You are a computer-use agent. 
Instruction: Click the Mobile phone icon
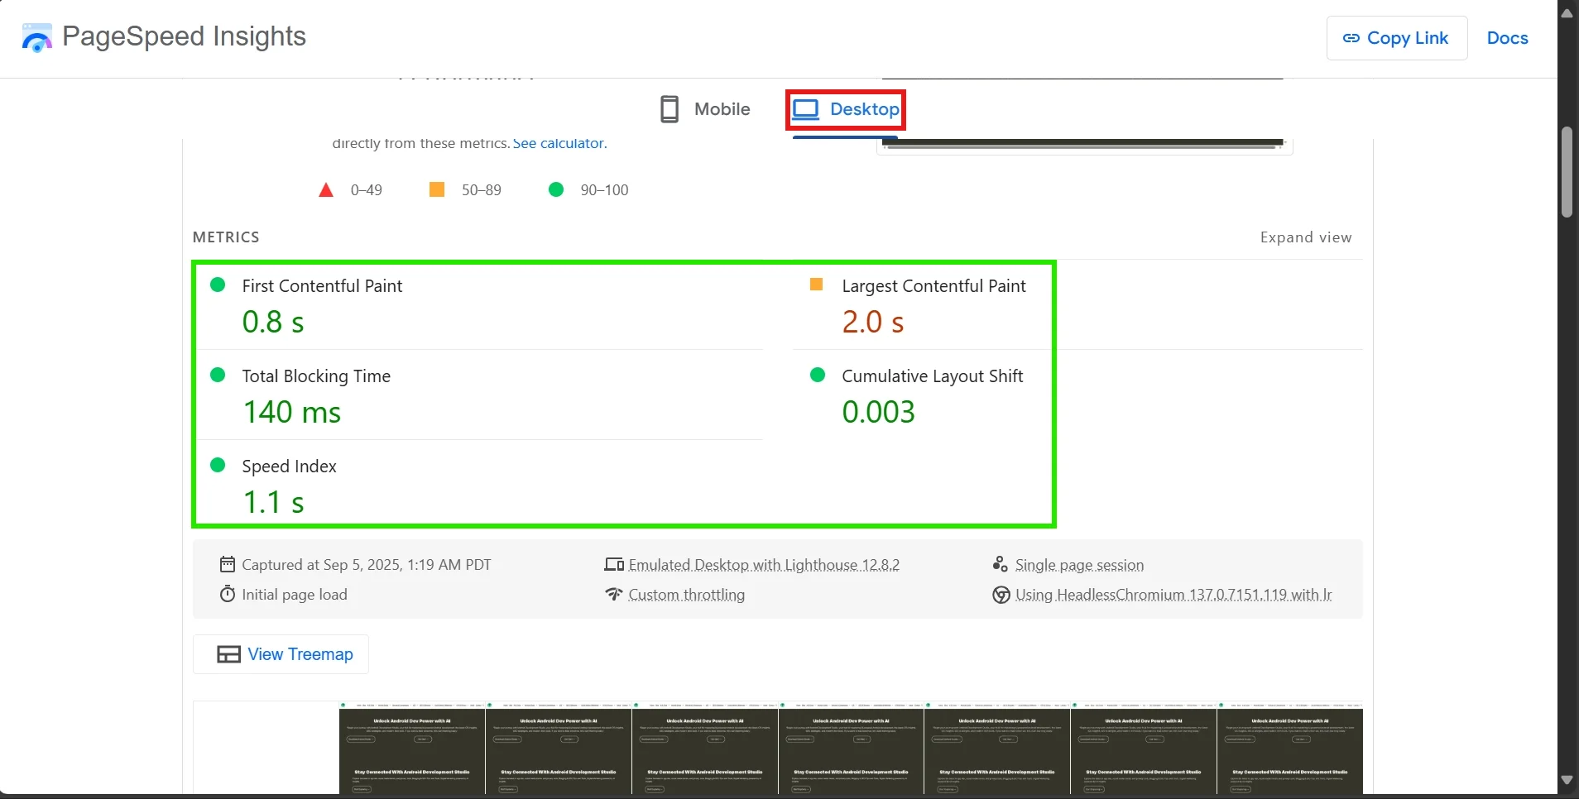coord(670,109)
